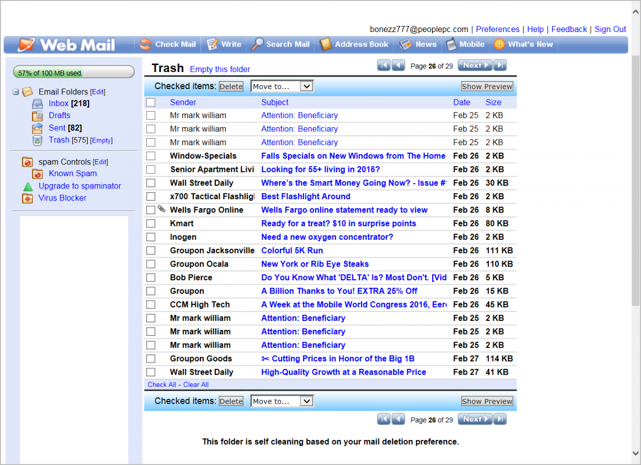
Task: Sort messages by the Date column
Action: pos(462,103)
